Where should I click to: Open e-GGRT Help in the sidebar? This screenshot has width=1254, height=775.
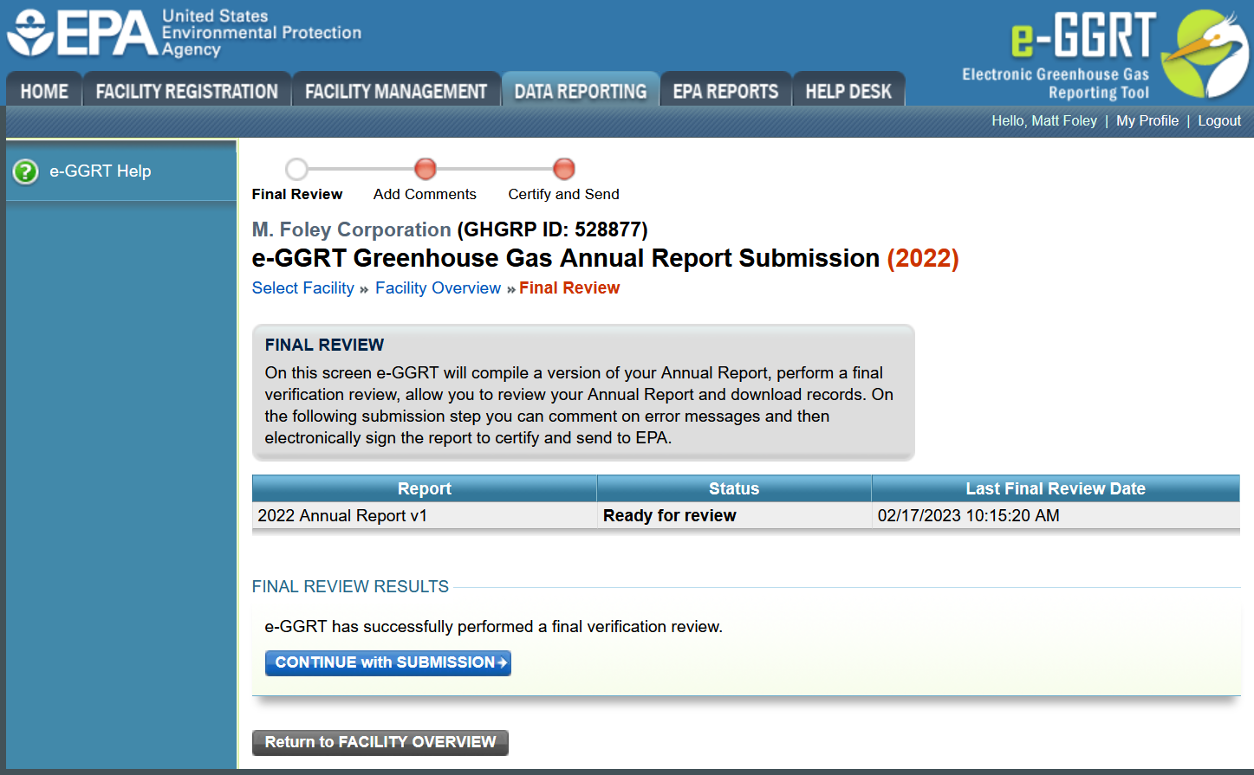101,171
